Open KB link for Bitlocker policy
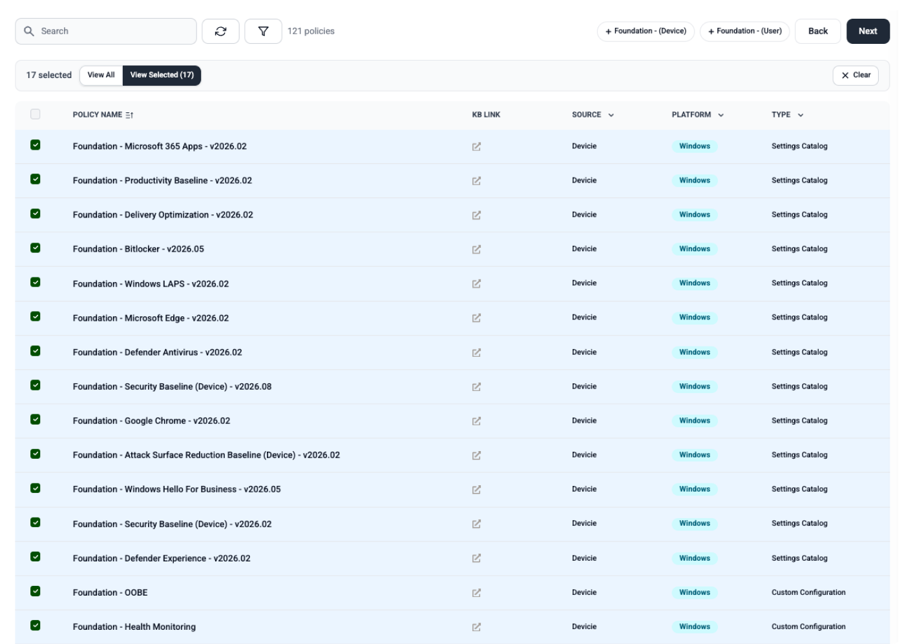904x644 pixels. click(x=476, y=249)
